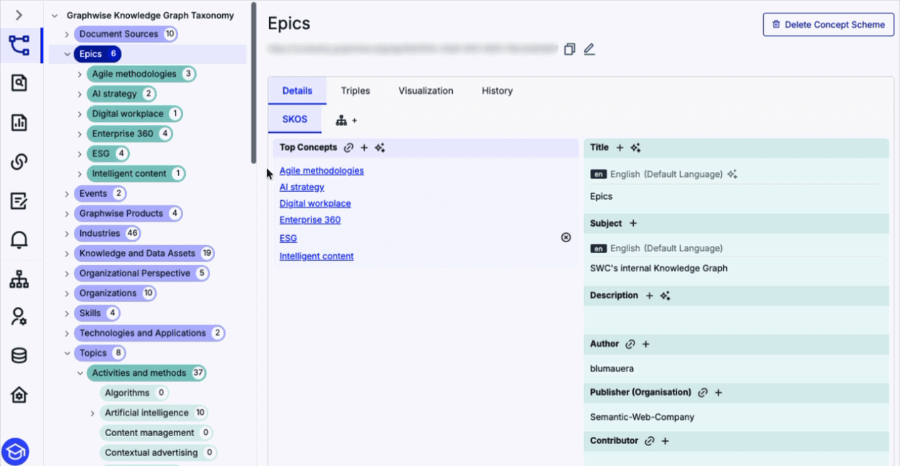
Task: Open the graduation cap help icon
Action: [15, 451]
